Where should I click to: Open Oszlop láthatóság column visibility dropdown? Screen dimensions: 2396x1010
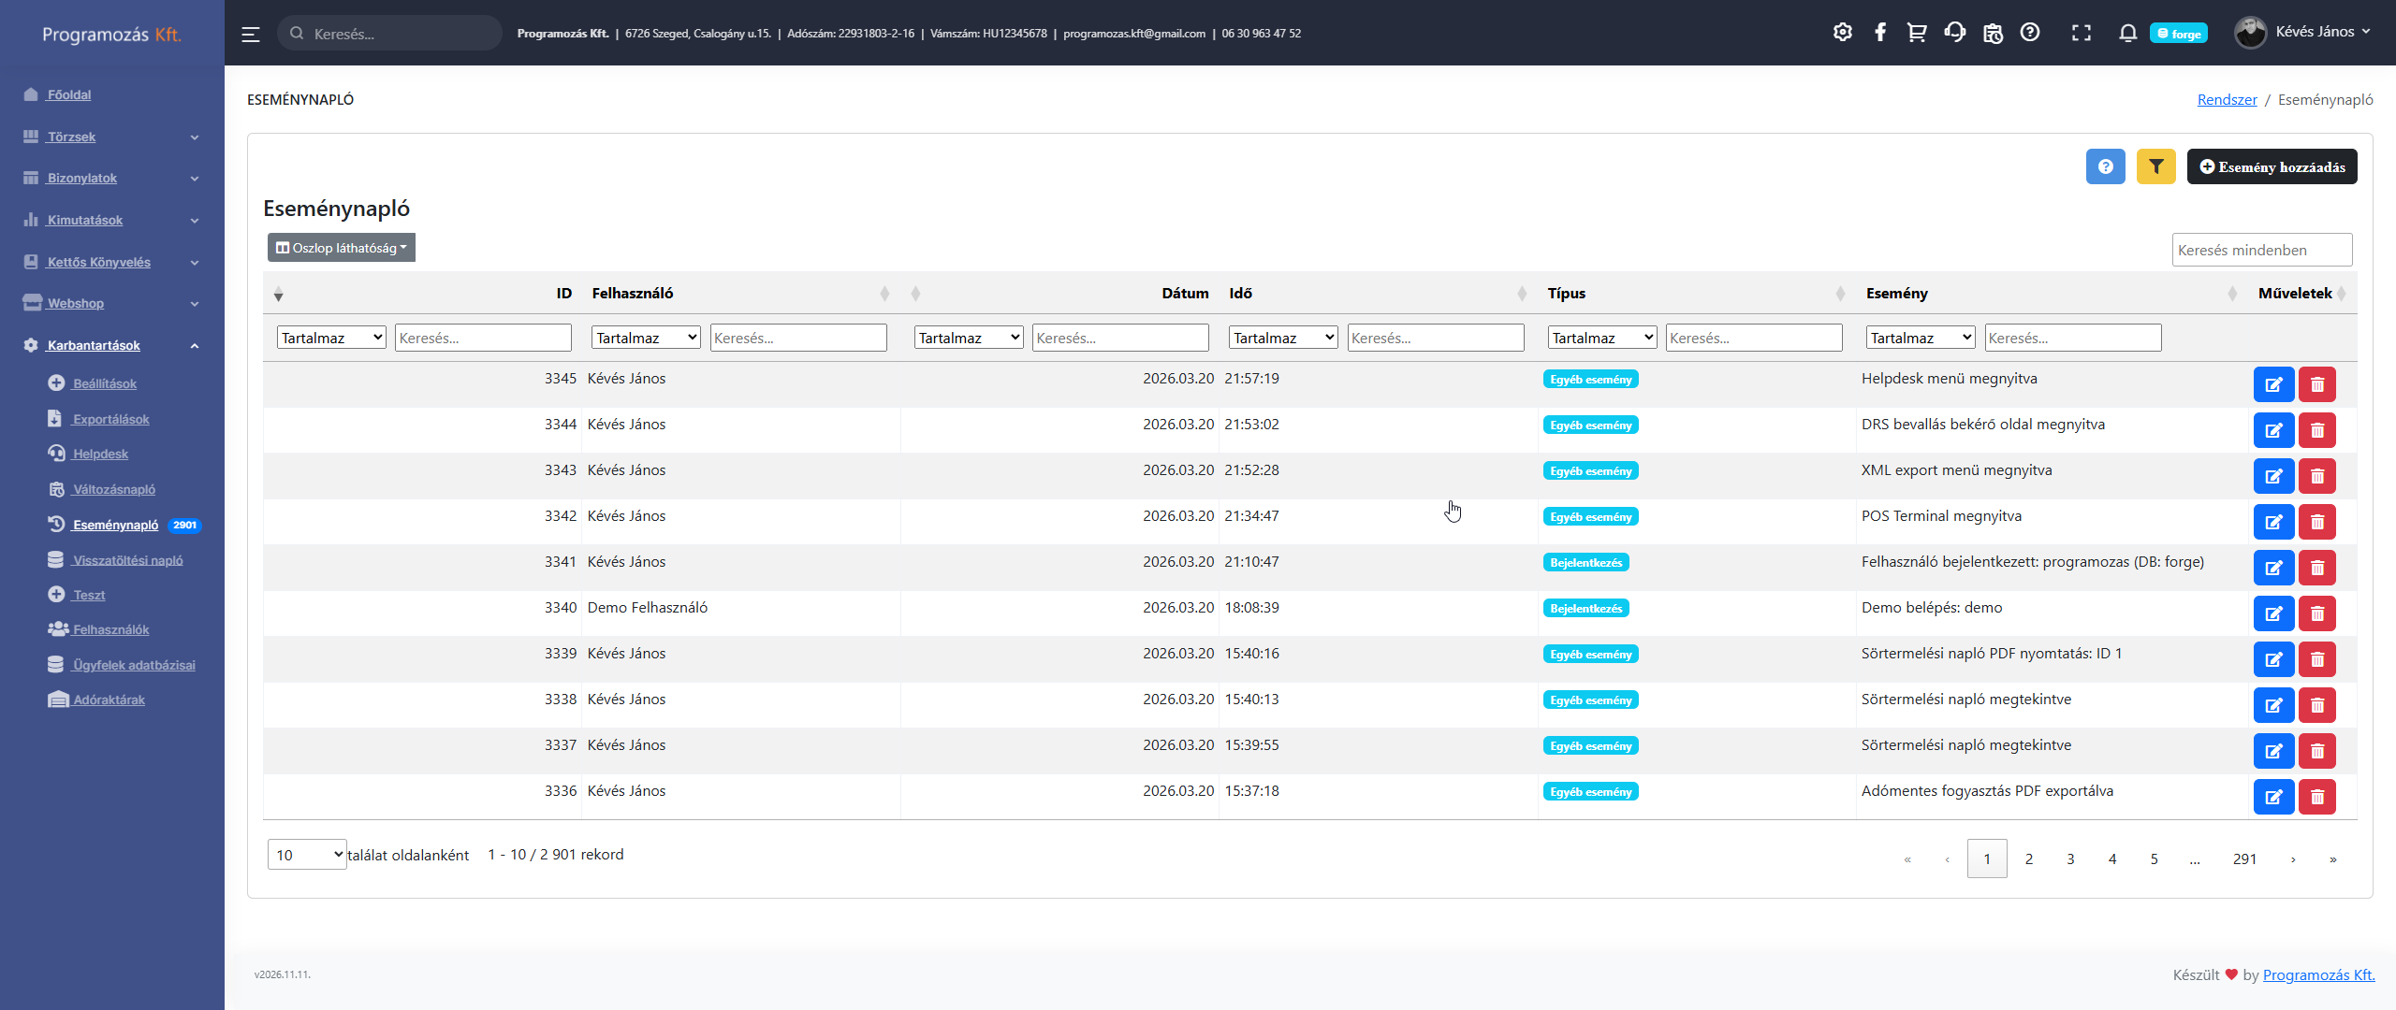pos(341,248)
